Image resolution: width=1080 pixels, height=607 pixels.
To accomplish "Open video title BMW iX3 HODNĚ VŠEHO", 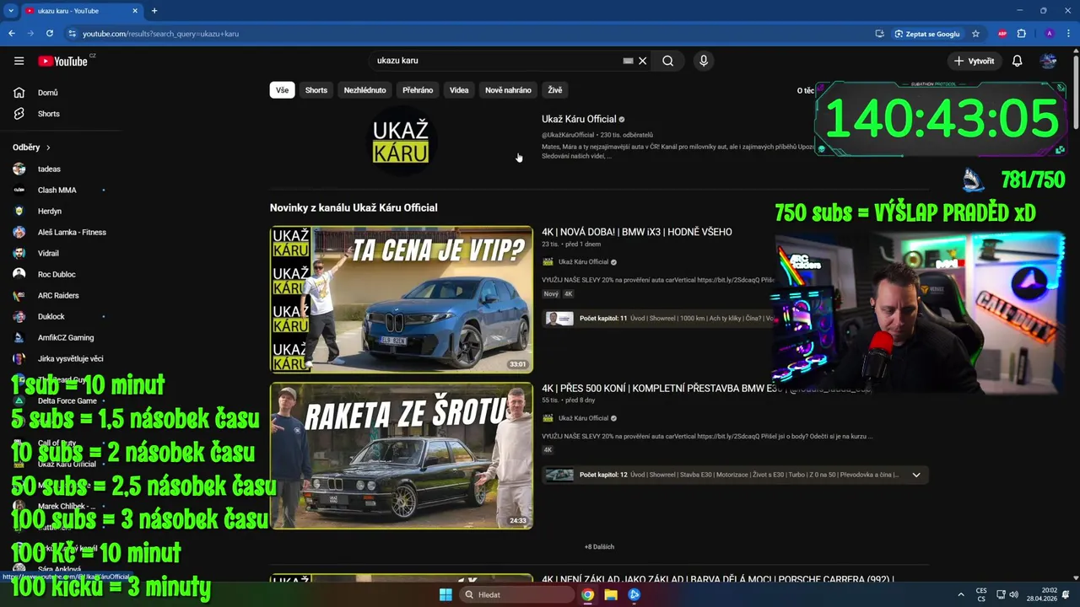I will point(637,232).
